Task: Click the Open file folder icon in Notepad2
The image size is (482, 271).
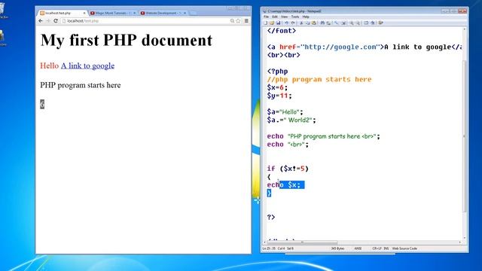Action: point(272,23)
